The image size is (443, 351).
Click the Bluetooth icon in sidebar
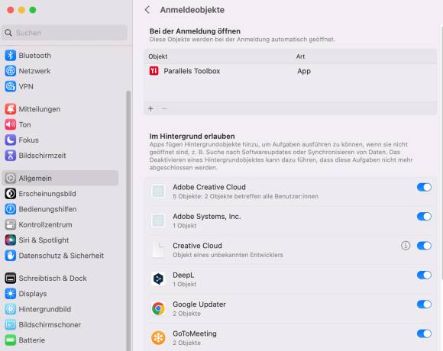11,55
